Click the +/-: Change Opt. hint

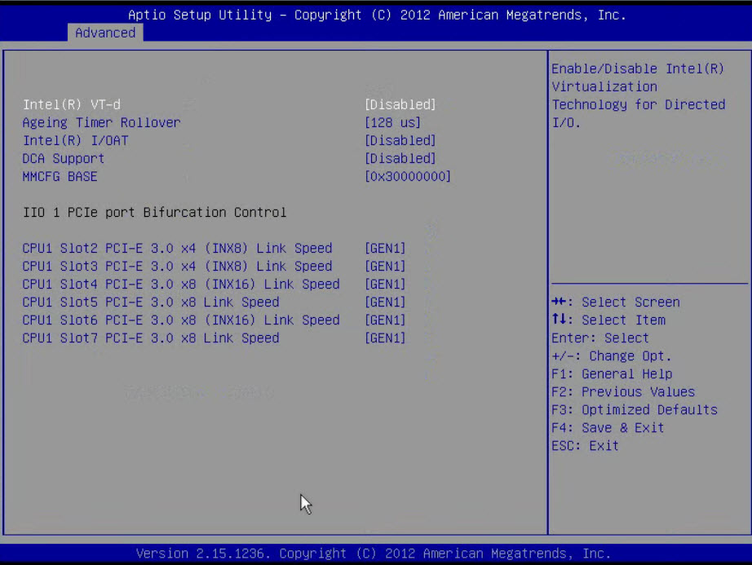pyautogui.click(x=612, y=356)
